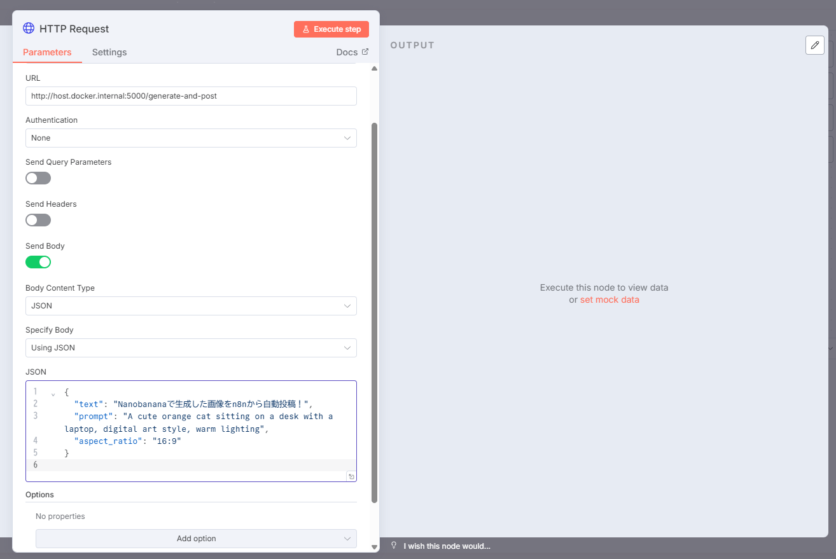The height and width of the screenshot is (559, 836).
Task: Click the scroll-down arrow of the parameters panel
Action: pos(374,546)
